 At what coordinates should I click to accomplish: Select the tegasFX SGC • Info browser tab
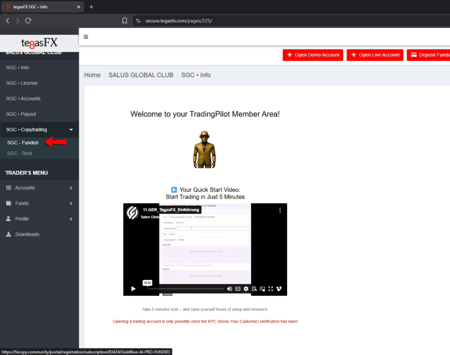42,7
